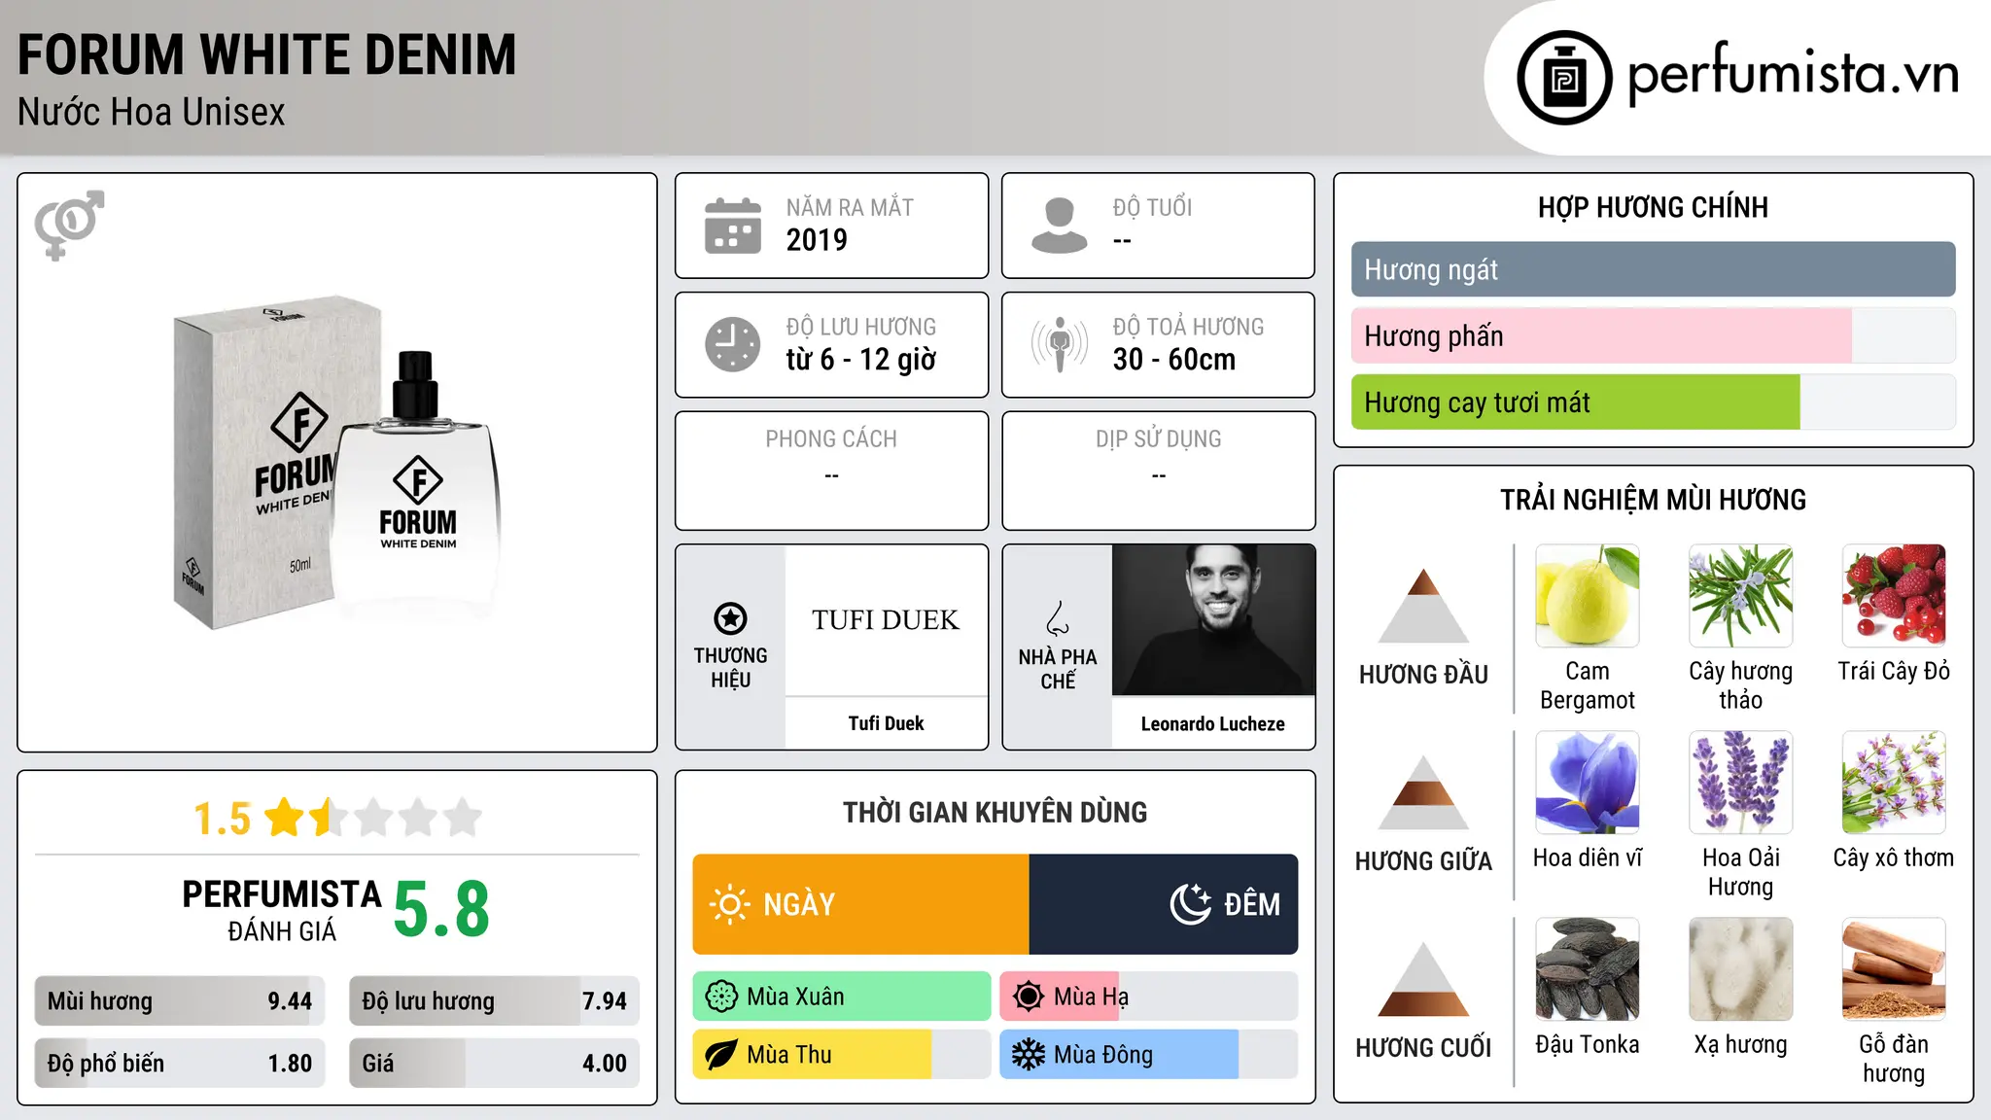Click the sillage projection person icon

pyautogui.click(x=1060, y=344)
